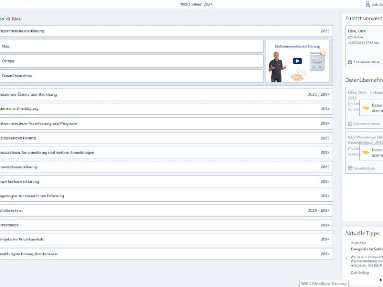Expand the Umsatzsteuererklärung 2023 row
383x287 pixels.
166,167
